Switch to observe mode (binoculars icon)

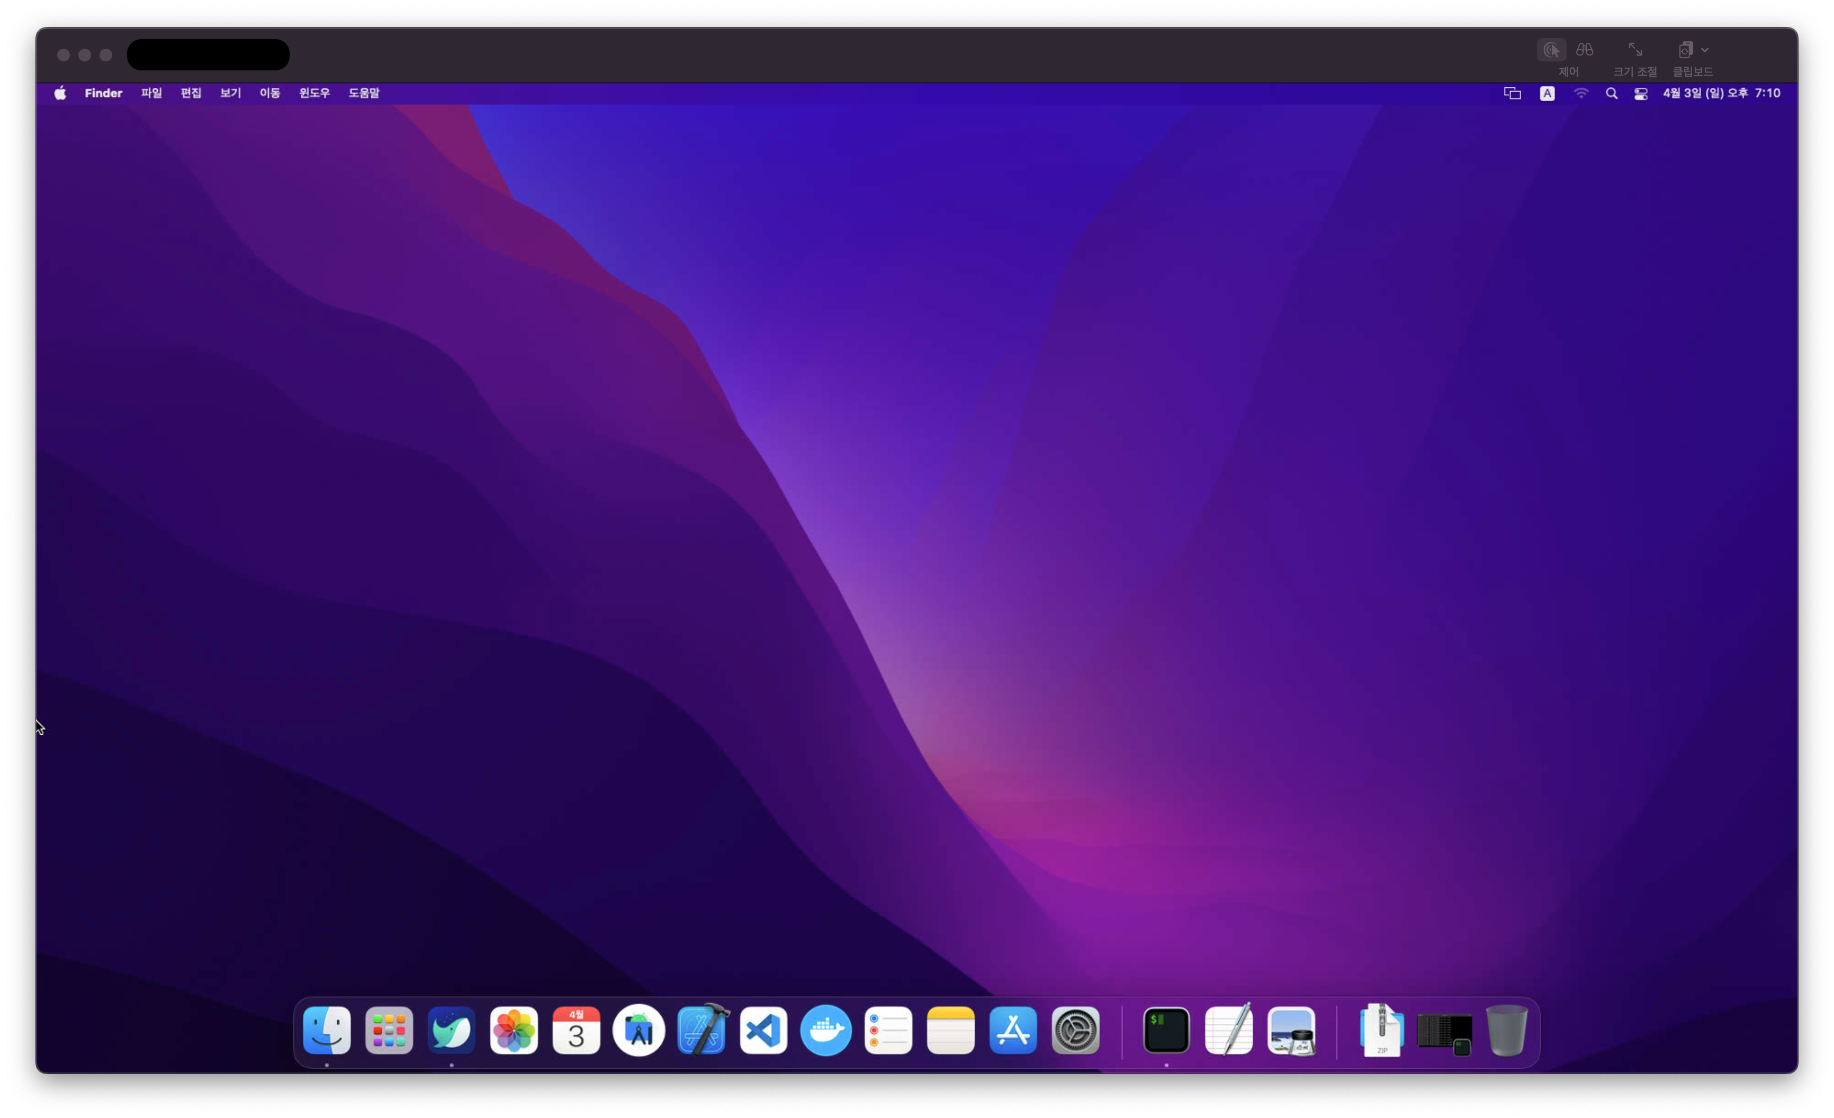(x=1584, y=50)
